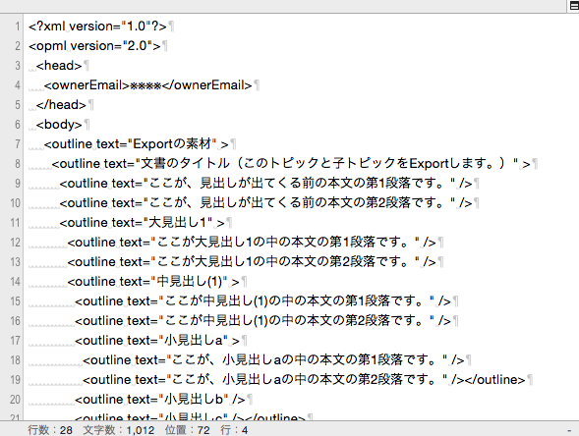Click the outline text="大見出し1" line
This screenshot has width=579, height=436.
pos(142,223)
